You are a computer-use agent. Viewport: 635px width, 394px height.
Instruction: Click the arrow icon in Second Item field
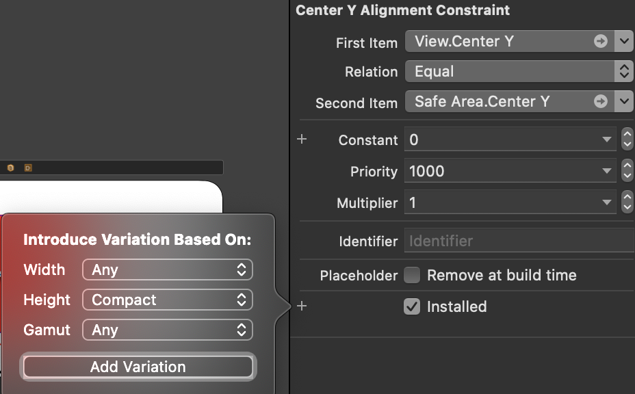click(x=601, y=101)
